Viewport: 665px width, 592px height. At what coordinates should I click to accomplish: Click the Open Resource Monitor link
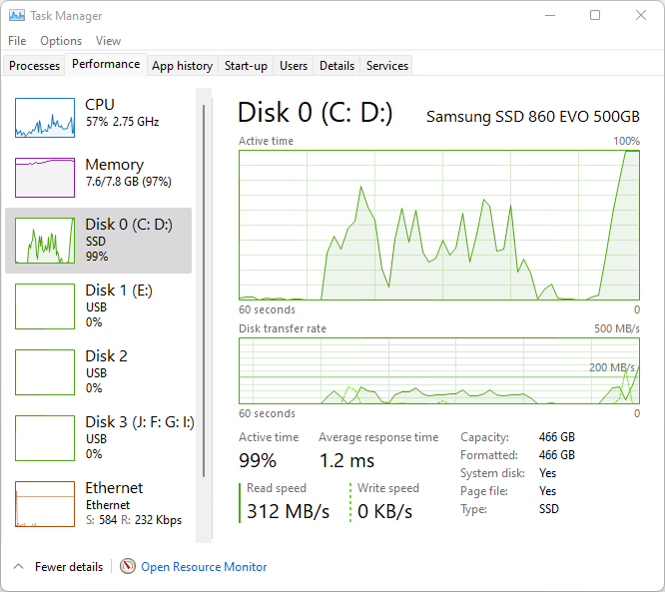pos(204,567)
